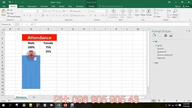Viewport: 192px width, 108px height.
Task: Click Page Break Preview status bar icon
Action: 164,101
